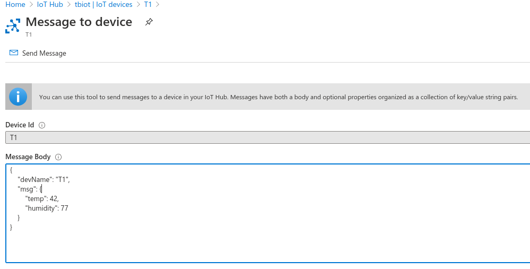
Task: Click the empty area below the JSON text
Action: pyautogui.click(x=268, y=247)
